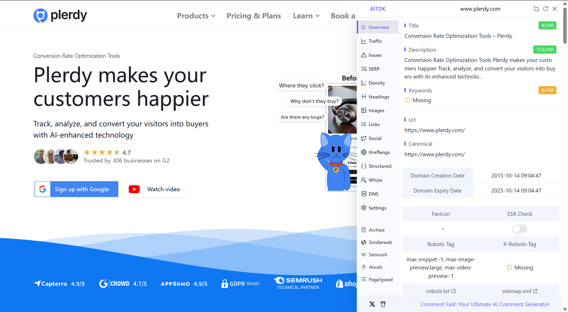Click the 'Trusted by 306 businesses on G2' text

(126, 161)
